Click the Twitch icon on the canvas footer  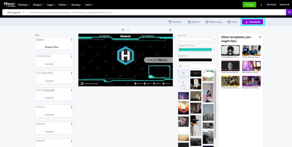[x=82, y=84]
